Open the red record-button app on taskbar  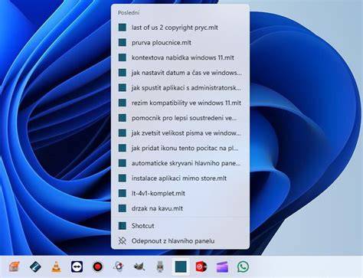point(97,267)
